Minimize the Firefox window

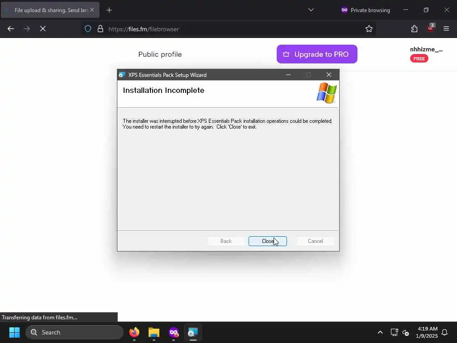(x=406, y=10)
